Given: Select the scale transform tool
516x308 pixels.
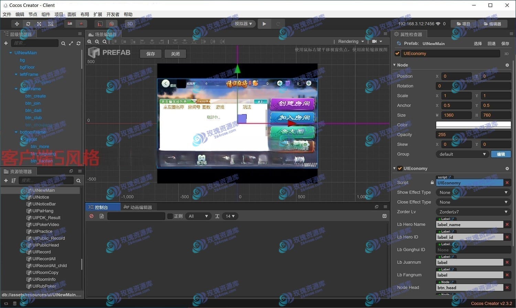Looking at the screenshot, I should click(x=39, y=24).
